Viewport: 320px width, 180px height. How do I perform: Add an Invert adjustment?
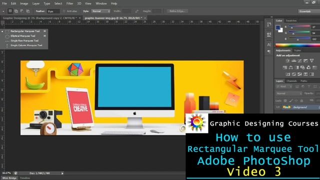coord(288,74)
